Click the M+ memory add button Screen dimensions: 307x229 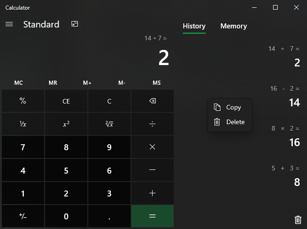[x=87, y=83]
